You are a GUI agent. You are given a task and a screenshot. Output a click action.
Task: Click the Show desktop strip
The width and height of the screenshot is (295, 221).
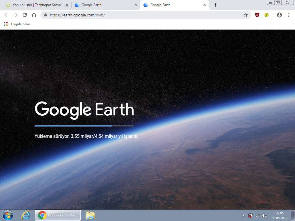pos(293,215)
